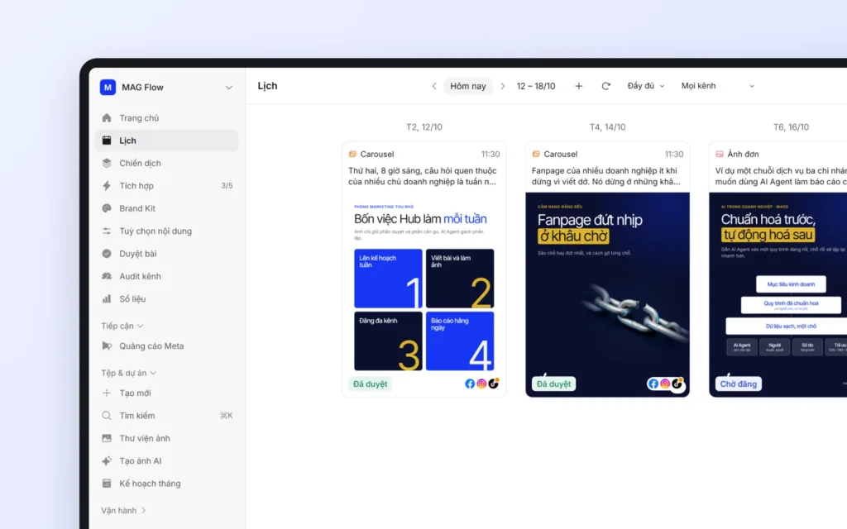Open the Brand Kit menu item
The image size is (847, 529).
click(x=166, y=208)
